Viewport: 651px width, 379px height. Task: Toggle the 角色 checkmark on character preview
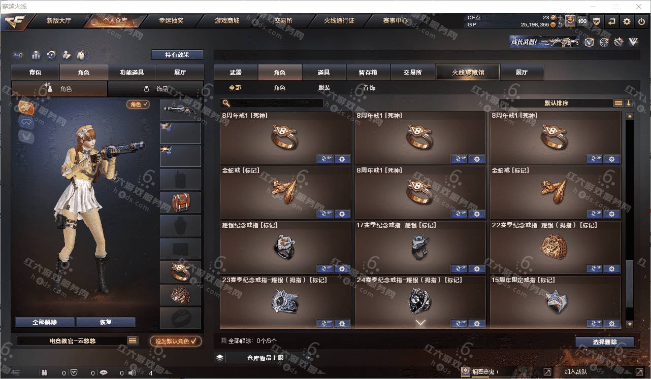click(x=138, y=104)
